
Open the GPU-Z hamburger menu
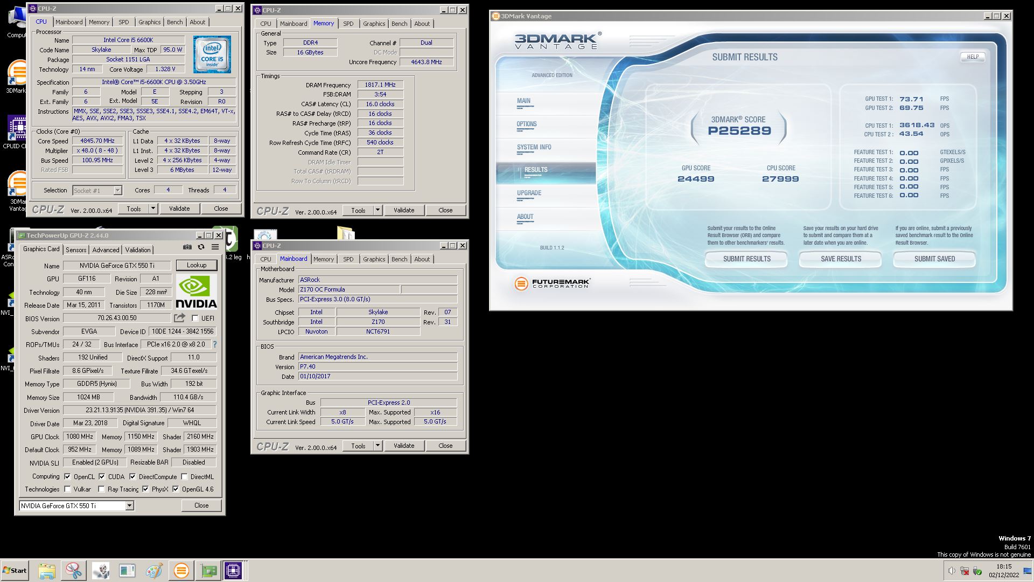215,247
